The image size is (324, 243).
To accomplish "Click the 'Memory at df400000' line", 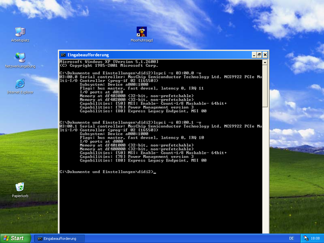I will [x=137, y=149].
